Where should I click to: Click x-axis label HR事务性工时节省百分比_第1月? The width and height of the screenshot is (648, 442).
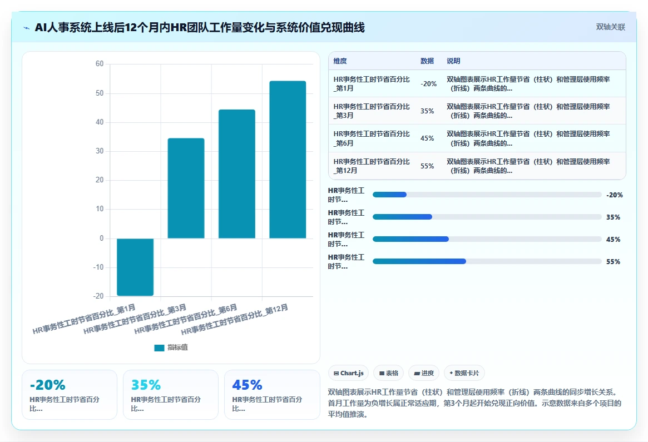click(84, 319)
